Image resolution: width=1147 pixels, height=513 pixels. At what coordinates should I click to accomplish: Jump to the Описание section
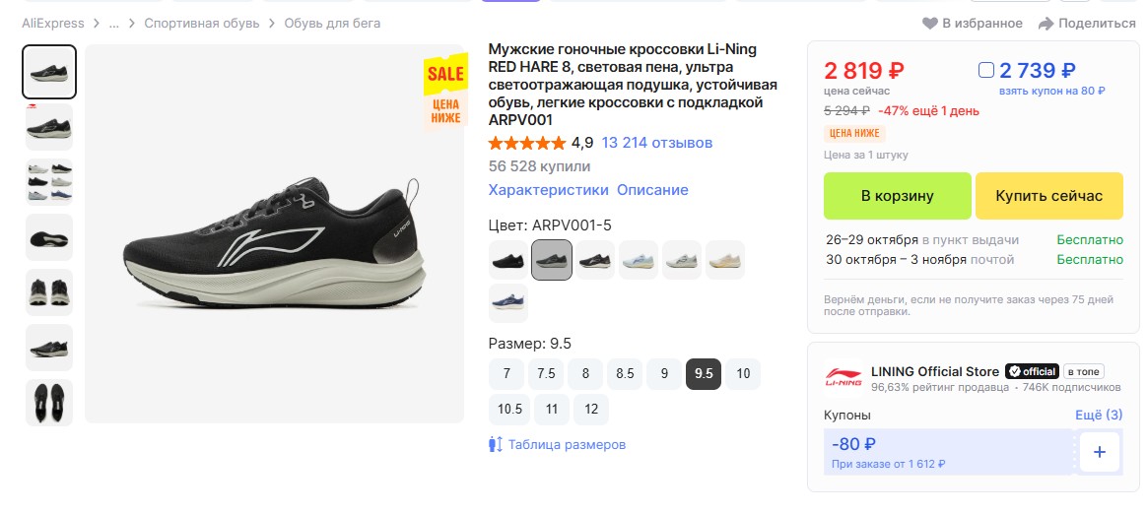point(652,190)
